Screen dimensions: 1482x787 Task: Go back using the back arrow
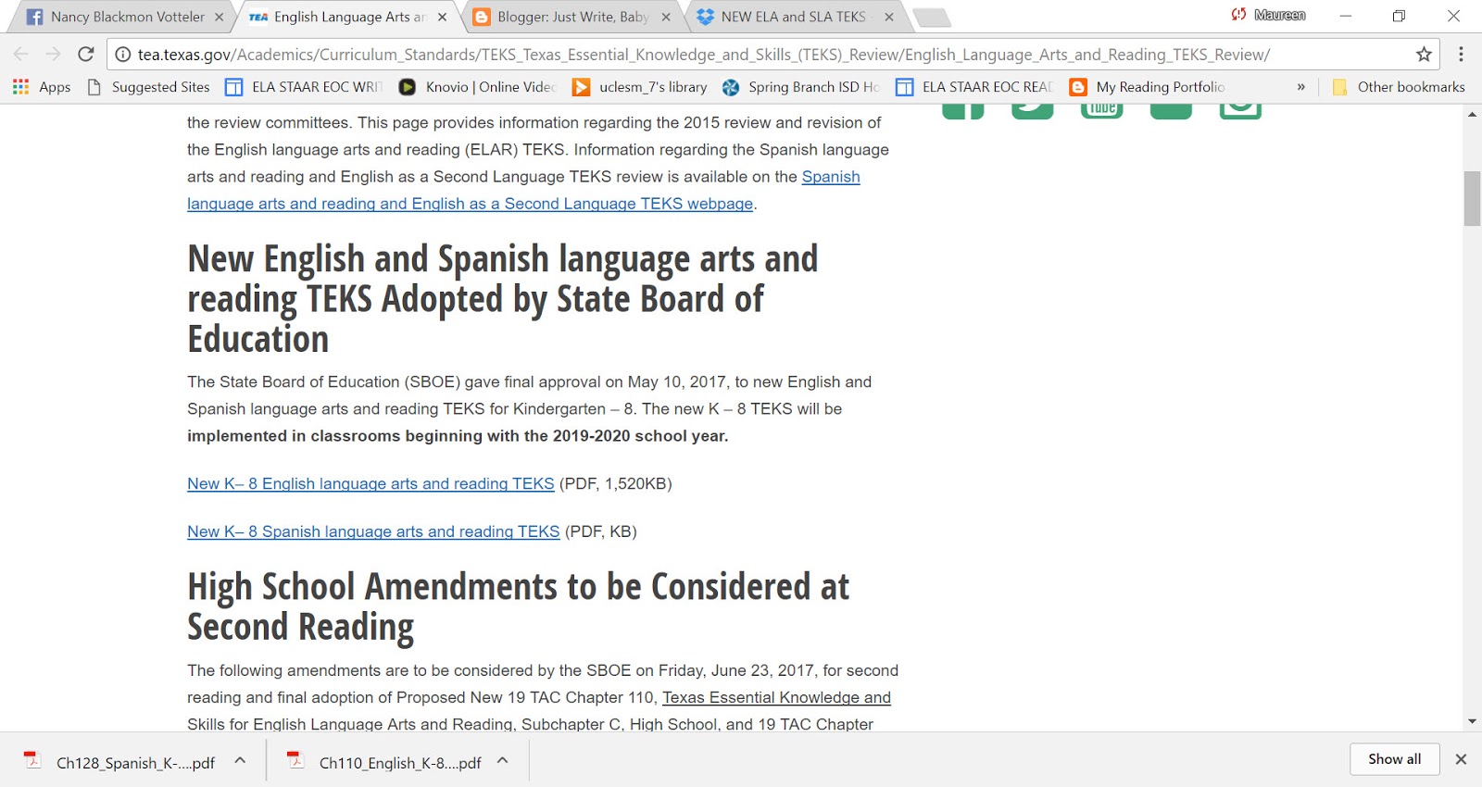(x=21, y=55)
